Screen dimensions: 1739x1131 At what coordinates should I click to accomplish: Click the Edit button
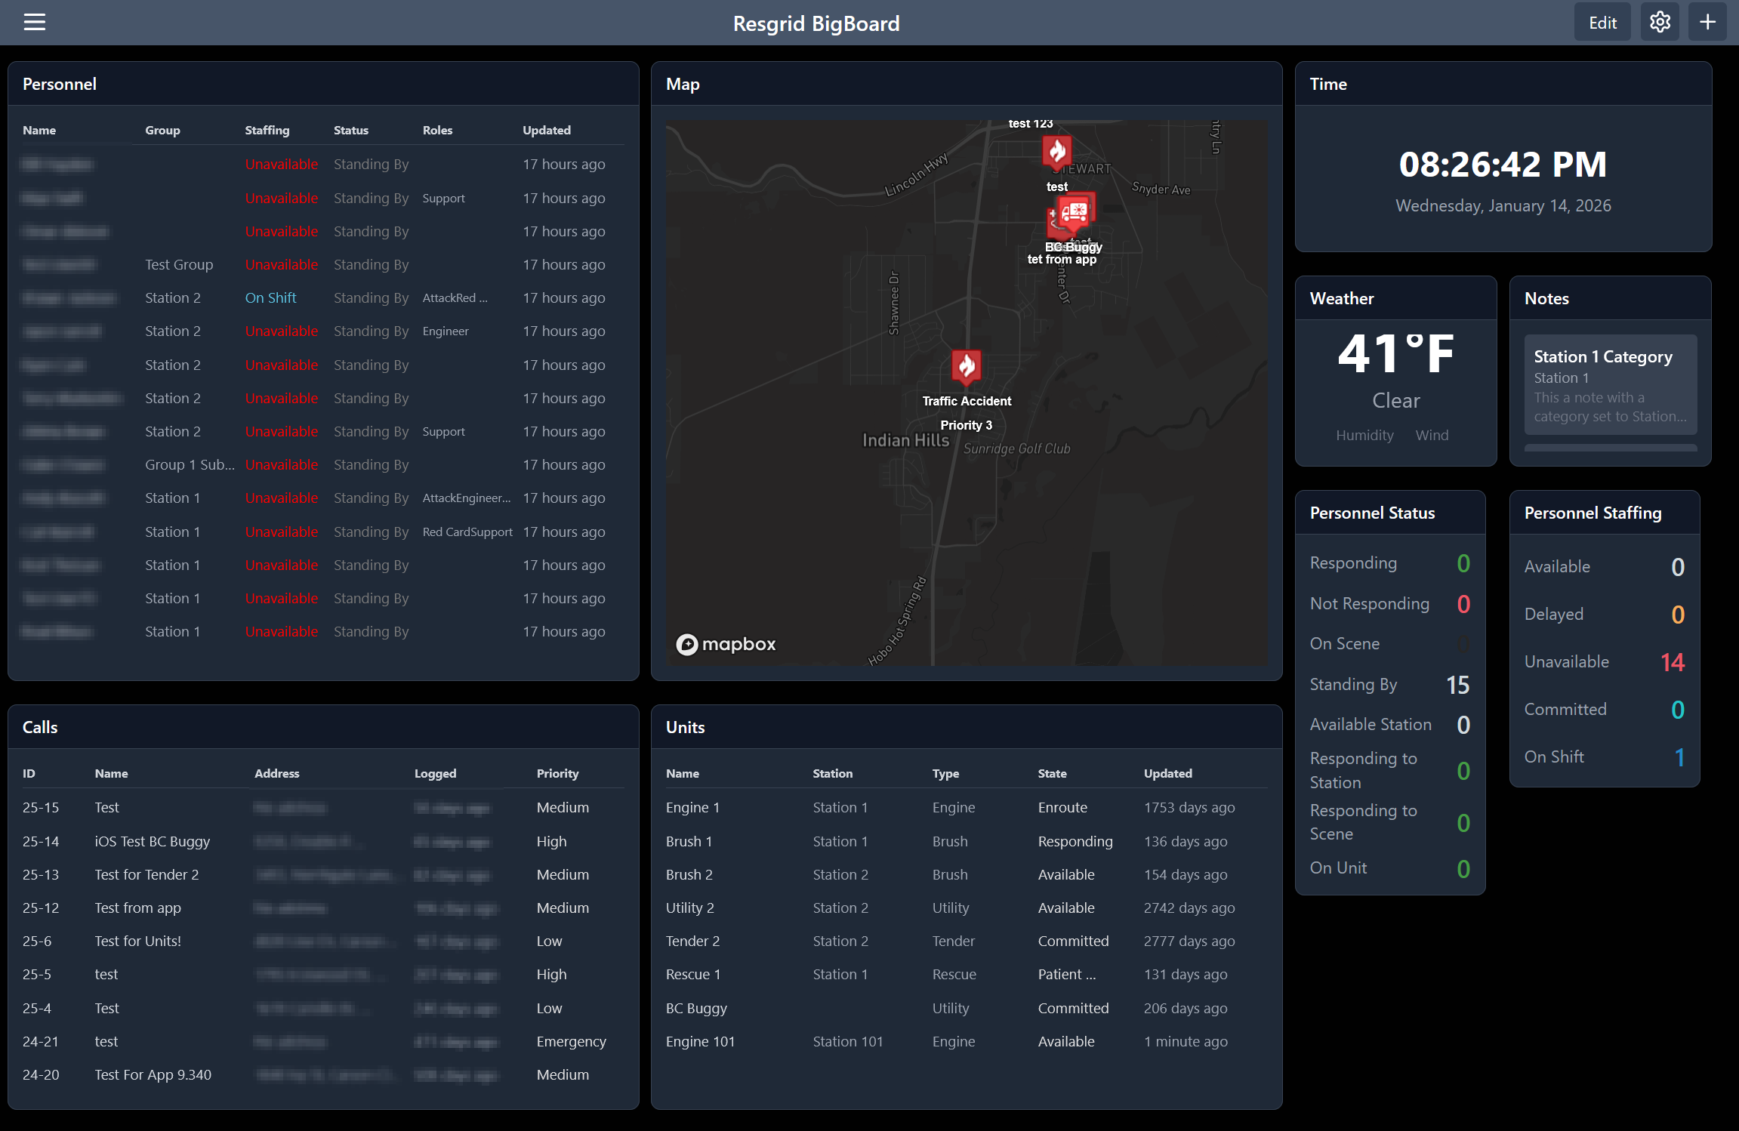click(x=1602, y=23)
